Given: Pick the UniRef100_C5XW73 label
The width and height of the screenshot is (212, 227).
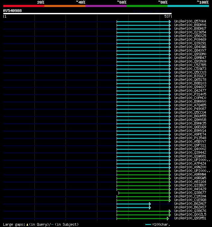Looking at the screenshot, I should (x=190, y=69).
